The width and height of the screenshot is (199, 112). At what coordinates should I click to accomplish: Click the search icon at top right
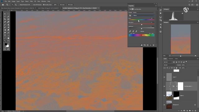(189, 5)
